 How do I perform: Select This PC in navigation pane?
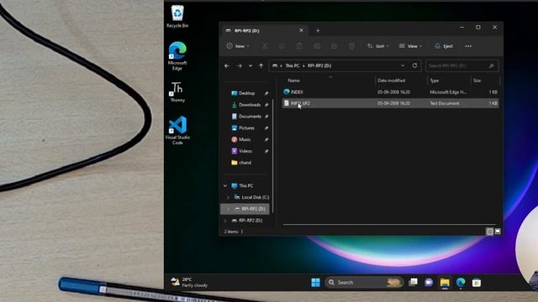[246, 185]
